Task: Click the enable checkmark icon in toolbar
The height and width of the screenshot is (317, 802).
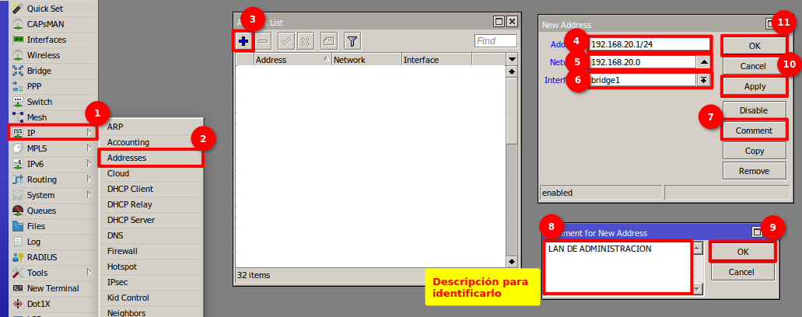Action: click(285, 41)
